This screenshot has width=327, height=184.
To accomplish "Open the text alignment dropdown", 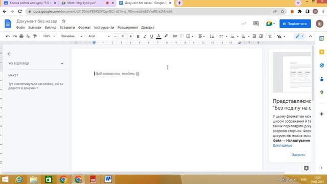I will coord(201,36).
